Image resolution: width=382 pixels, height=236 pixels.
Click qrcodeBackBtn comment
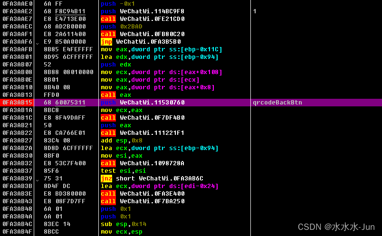[x=277, y=103]
